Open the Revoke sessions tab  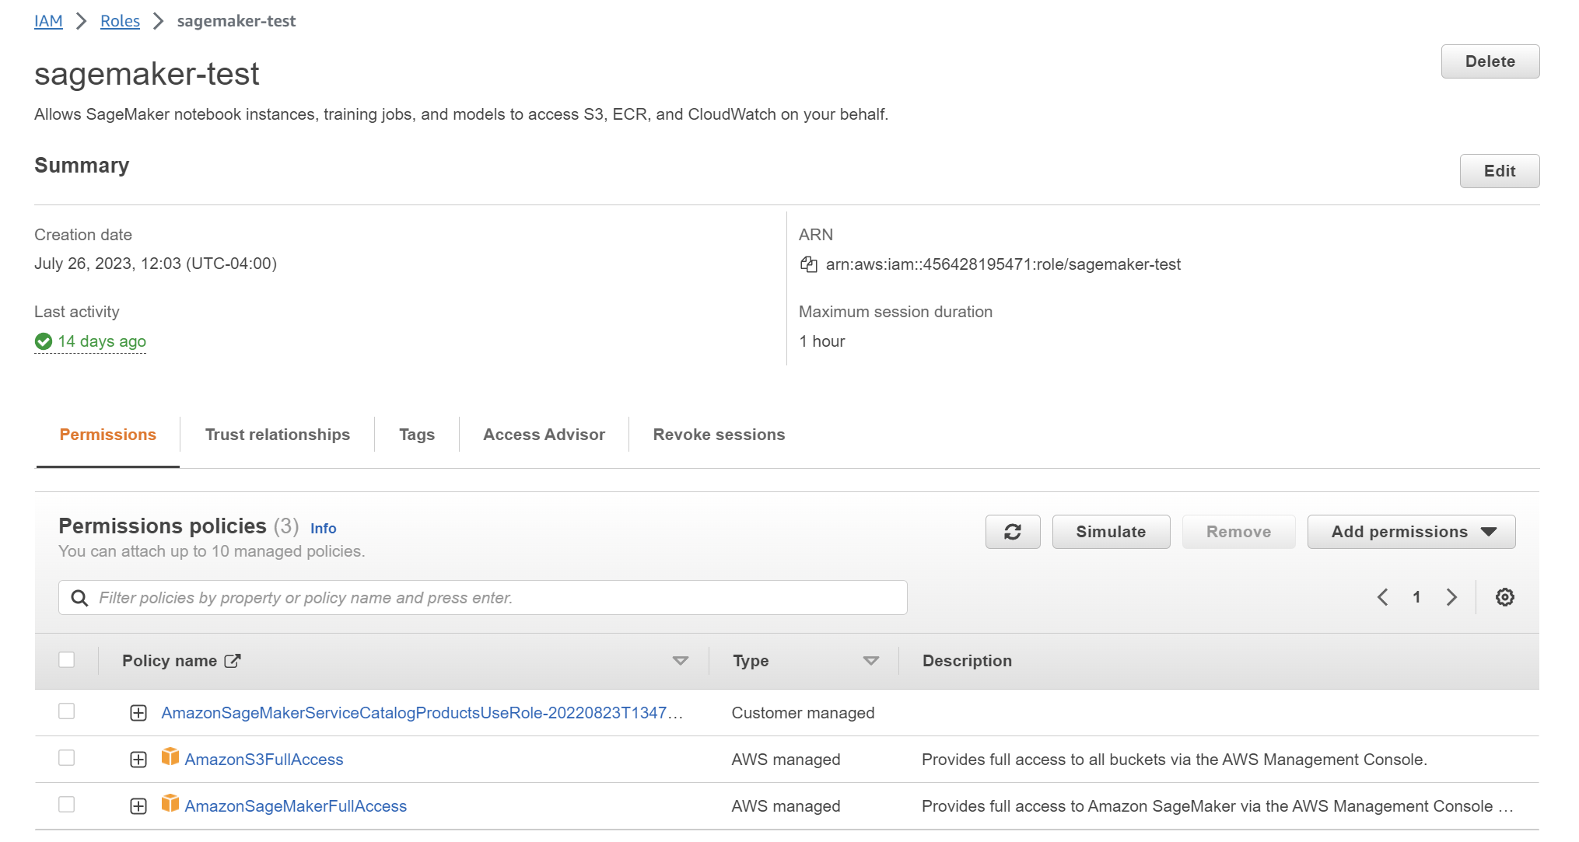719,435
